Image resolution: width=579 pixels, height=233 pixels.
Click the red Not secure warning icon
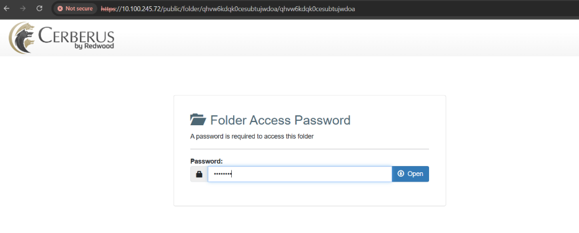(x=60, y=9)
